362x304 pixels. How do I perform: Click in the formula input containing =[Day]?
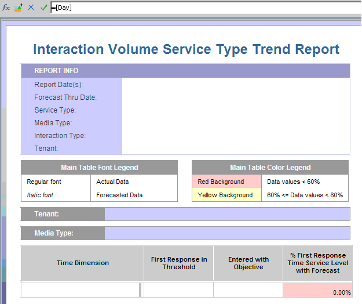click(203, 8)
